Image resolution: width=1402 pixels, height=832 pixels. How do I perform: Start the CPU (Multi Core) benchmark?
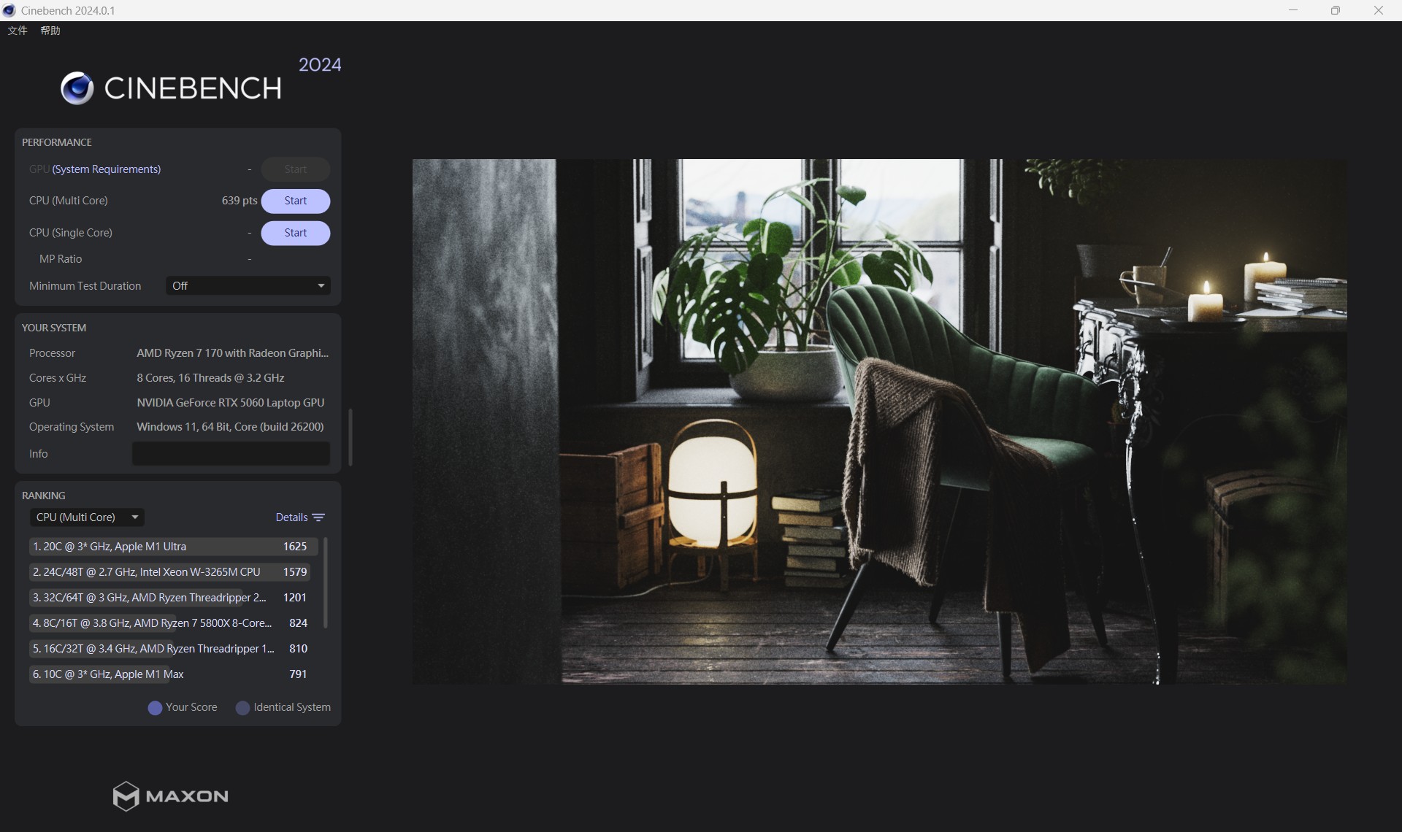pos(296,201)
